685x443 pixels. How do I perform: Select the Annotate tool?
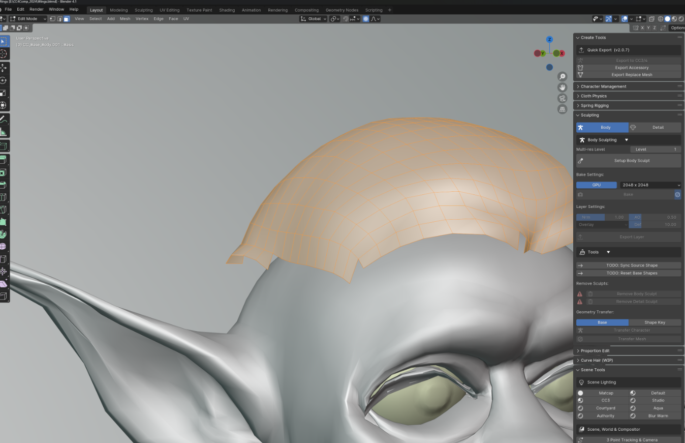coord(4,120)
